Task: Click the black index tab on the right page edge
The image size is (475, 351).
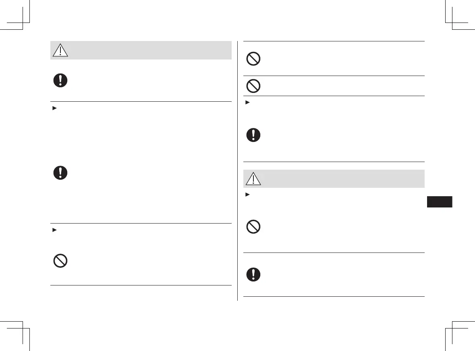Action: [x=439, y=201]
